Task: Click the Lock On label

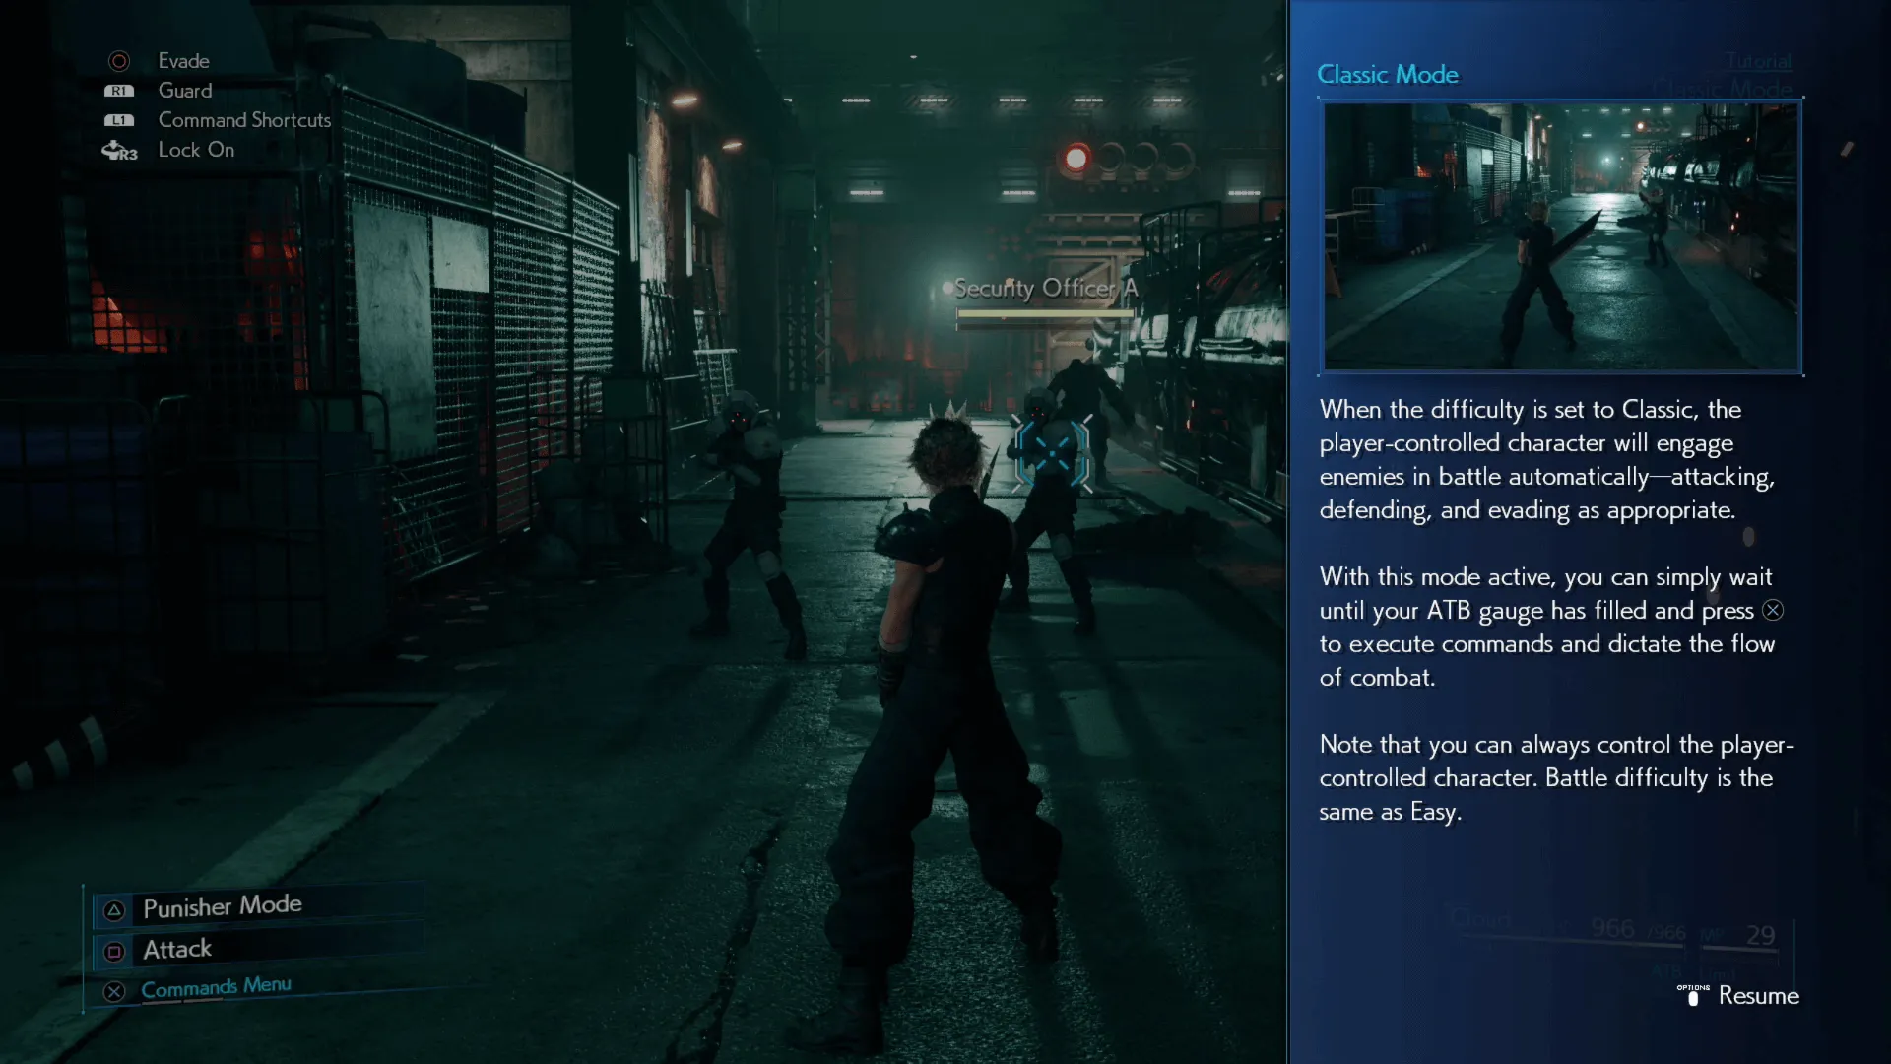Action: coord(196,150)
